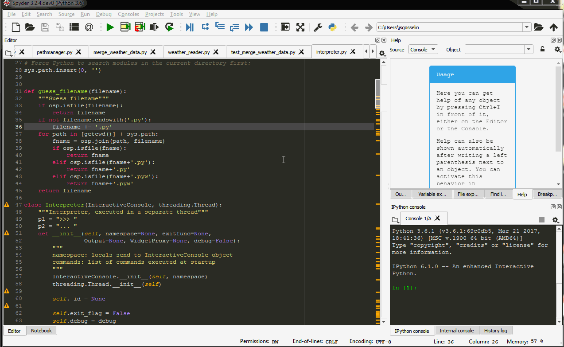564x347 pixels.
Task: Go back to previous cursor position
Action: 354,27
